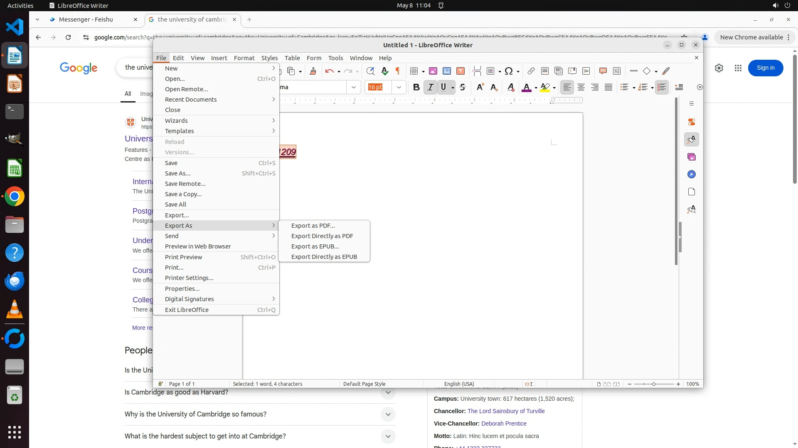This screenshot has height=448, width=798.
Task: Select Print Preview from File menu
Action: (x=183, y=257)
